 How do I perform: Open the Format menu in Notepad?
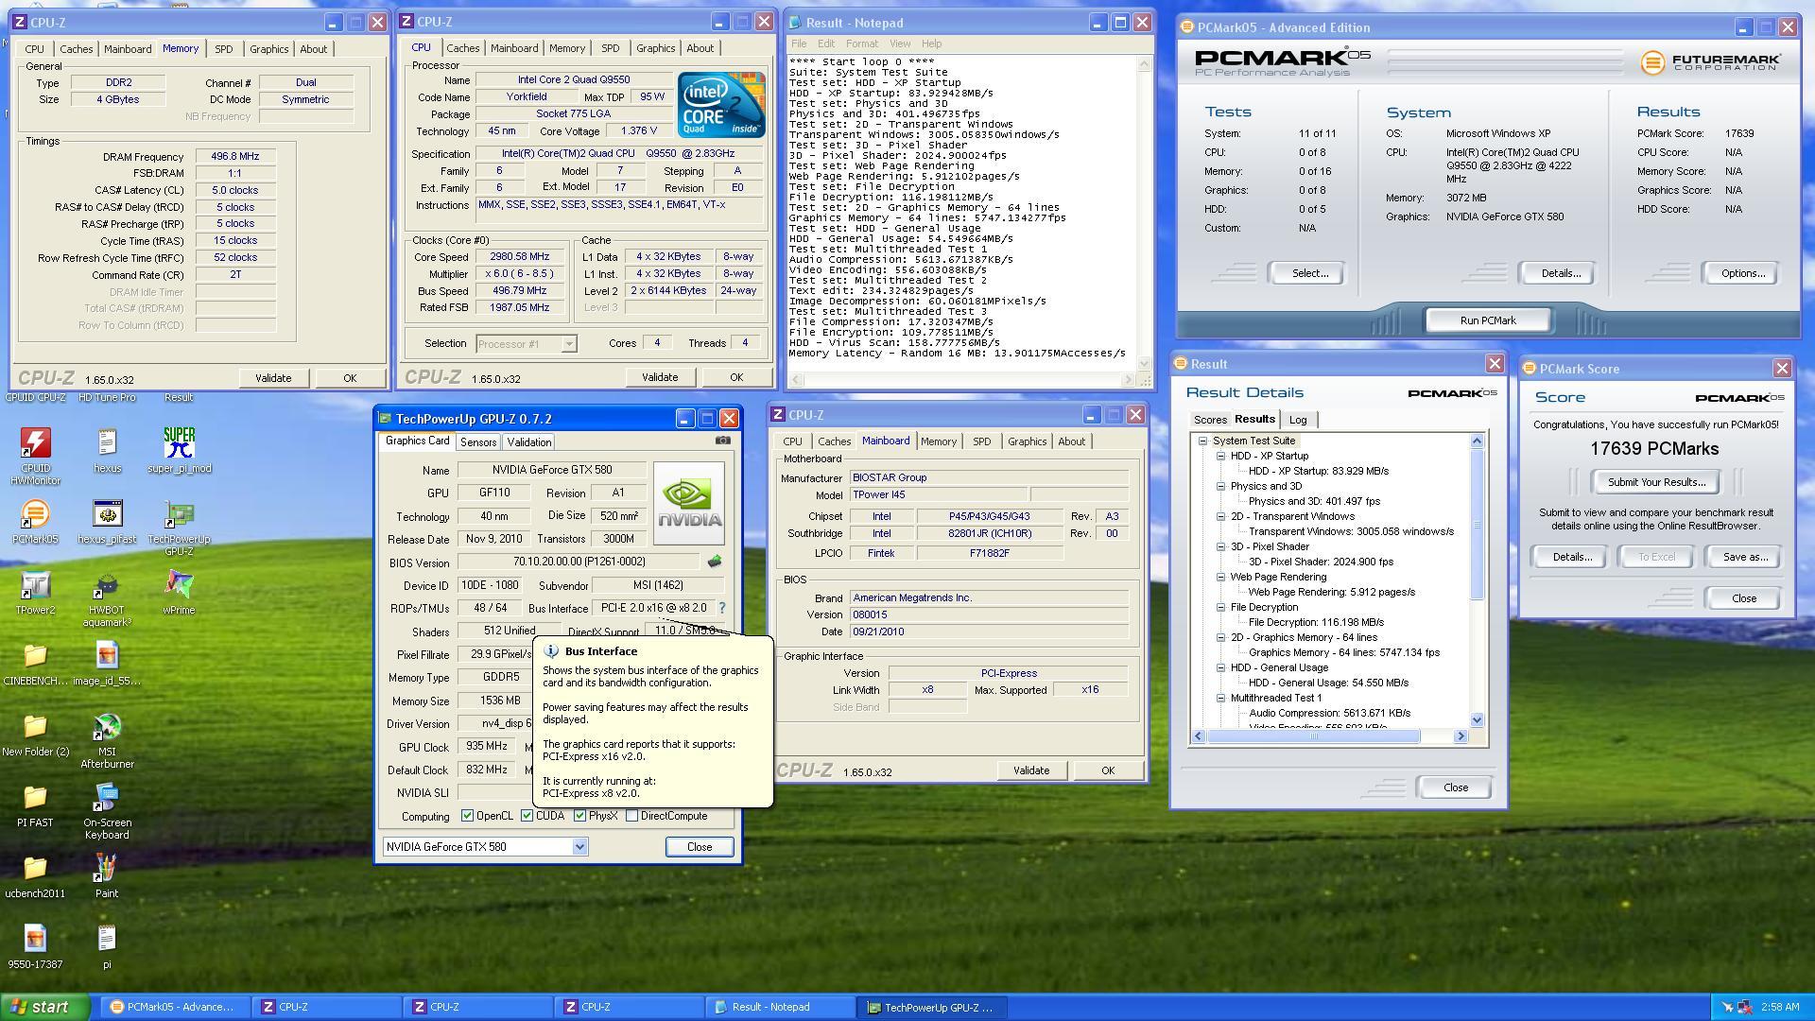pyautogui.click(x=861, y=43)
